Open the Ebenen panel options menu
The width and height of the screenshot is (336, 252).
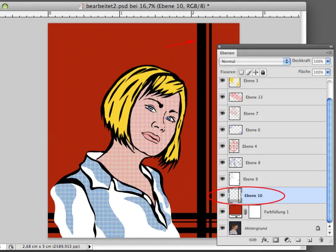click(329, 53)
